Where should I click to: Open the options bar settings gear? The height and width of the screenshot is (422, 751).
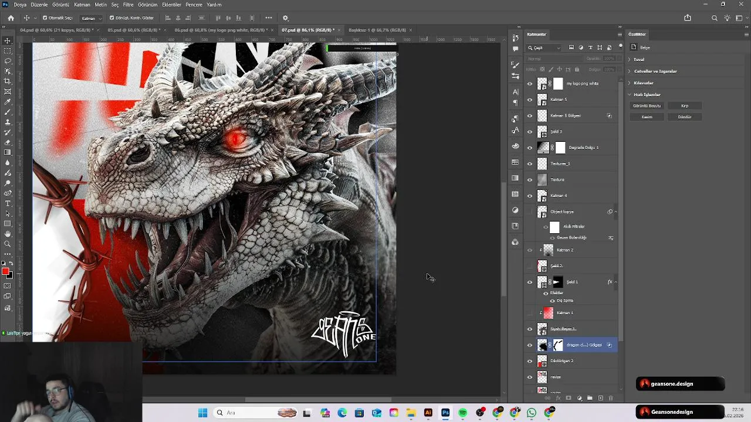click(286, 18)
